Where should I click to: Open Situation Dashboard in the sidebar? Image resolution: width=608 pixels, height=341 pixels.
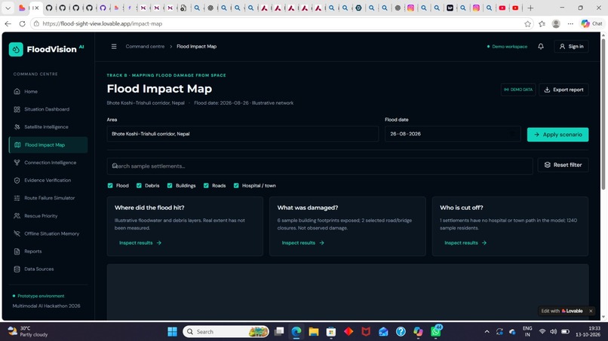tap(48, 109)
